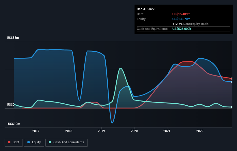Image resolution: width=237 pixels, height=151 pixels.
Task: Toggle the Equity series in the legend
Action: pos(34,142)
